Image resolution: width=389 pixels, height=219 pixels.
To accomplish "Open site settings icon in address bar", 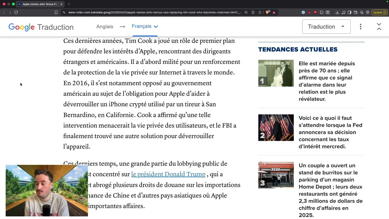I will 64,12.
